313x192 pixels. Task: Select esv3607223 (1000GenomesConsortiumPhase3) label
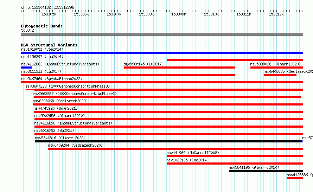(68, 86)
